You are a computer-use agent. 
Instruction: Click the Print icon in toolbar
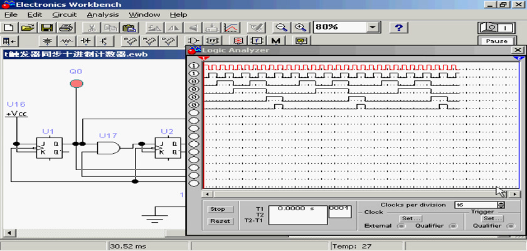coord(67,28)
